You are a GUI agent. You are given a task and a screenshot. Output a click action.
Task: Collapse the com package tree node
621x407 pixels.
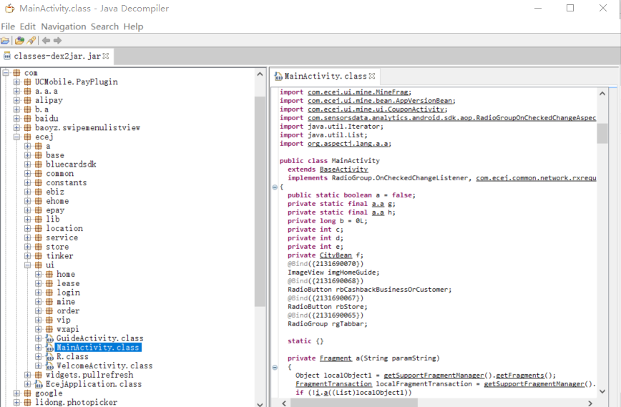coord(6,73)
